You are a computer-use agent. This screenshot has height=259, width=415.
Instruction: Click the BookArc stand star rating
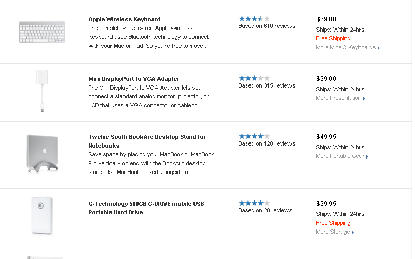(x=254, y=136)
